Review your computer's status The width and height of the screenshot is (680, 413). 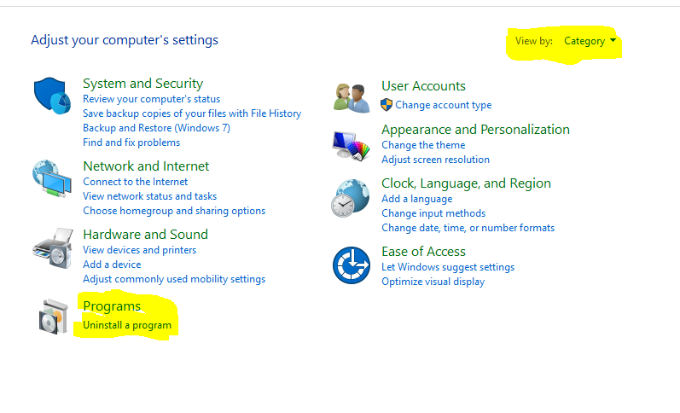click(151, 99)
